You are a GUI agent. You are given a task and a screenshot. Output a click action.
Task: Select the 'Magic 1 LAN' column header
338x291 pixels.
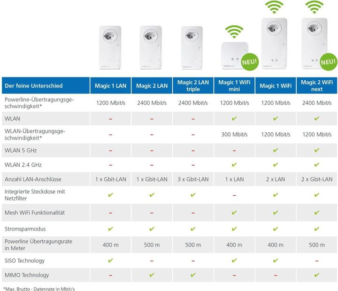tap(111, 85)
